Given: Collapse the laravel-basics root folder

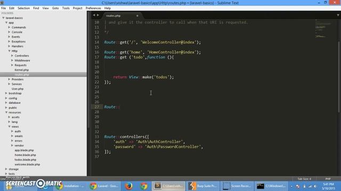Looking at the screenshot, I should [3, 18].
